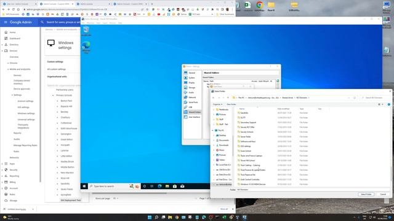Image resolution: width=394 pixels, height=221 pixels.
Task: Open Account section icon in admin sidebar
Action: click(x=6, y=188)
